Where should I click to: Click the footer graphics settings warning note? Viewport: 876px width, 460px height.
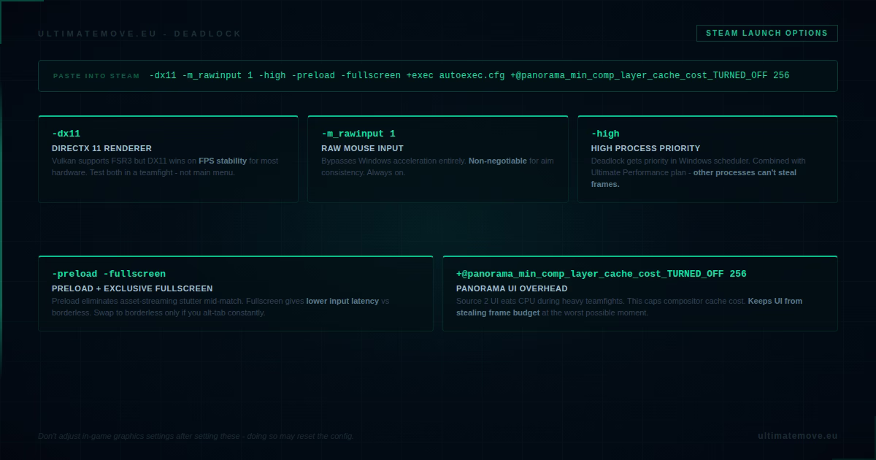[x=196, y=436]
